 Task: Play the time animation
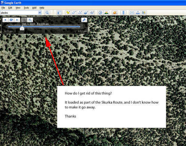[11, 20]
